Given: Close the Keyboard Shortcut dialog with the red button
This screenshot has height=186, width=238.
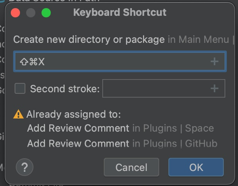Looking at the screenshot, I should [15, 13].
